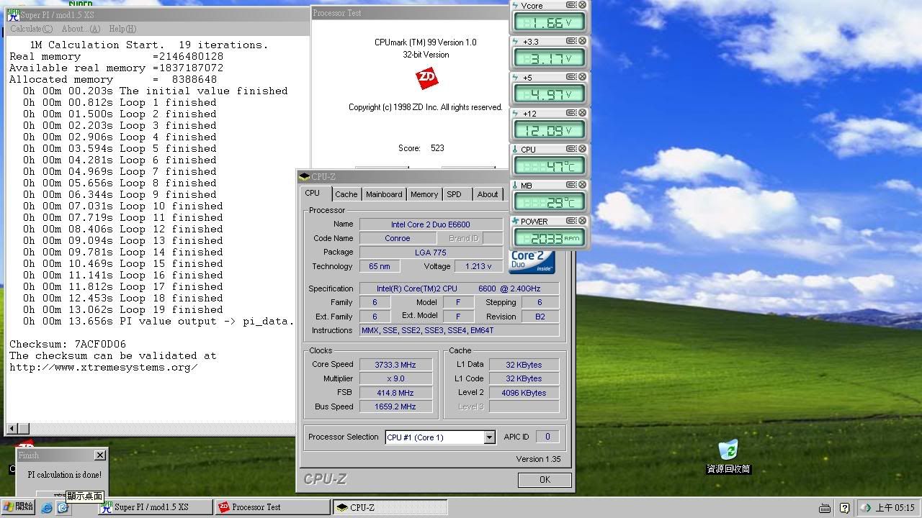The image size is (922, 518).
Task: Close the +5 voltage widget
Action: point(582,77)
